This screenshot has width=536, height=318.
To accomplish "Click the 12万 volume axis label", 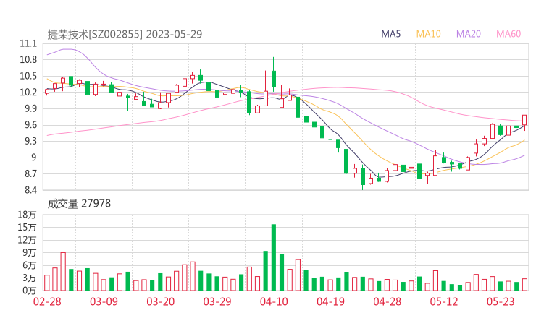I will point(27,240).
